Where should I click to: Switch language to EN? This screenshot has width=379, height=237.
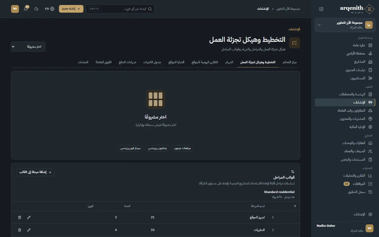49,9
